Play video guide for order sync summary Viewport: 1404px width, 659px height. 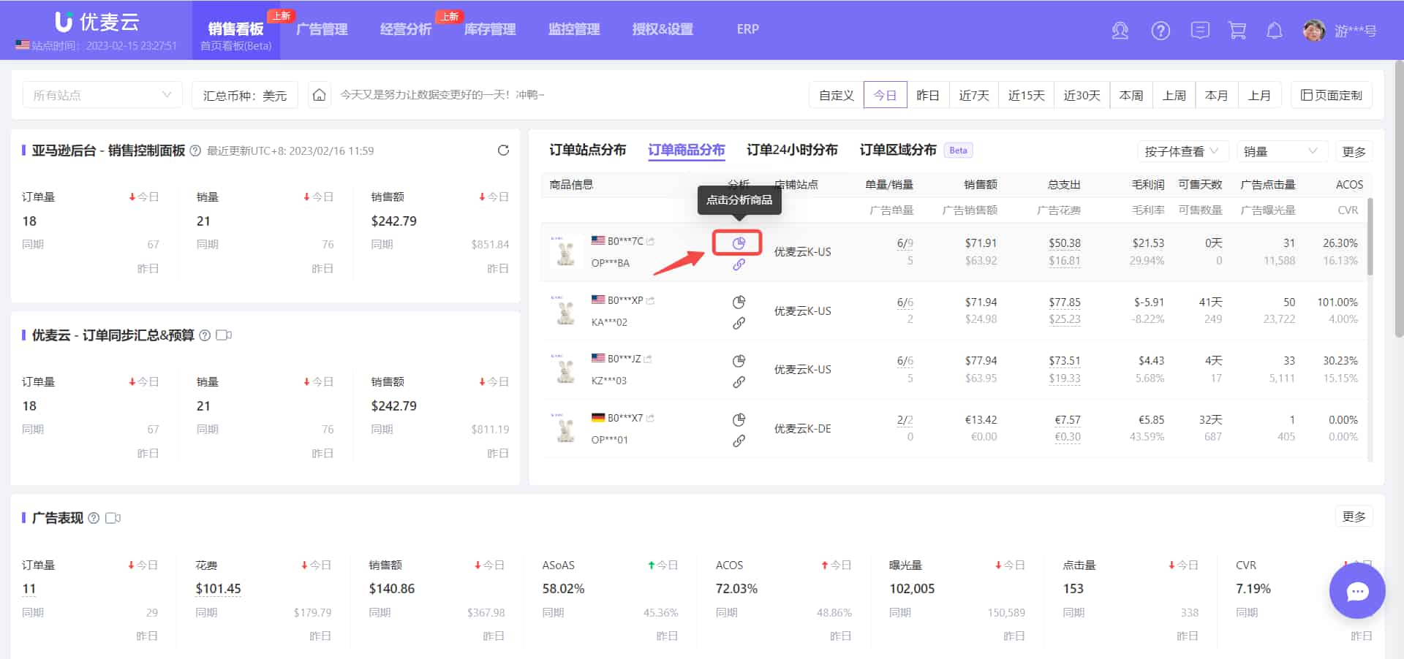[x=224, y=335]
